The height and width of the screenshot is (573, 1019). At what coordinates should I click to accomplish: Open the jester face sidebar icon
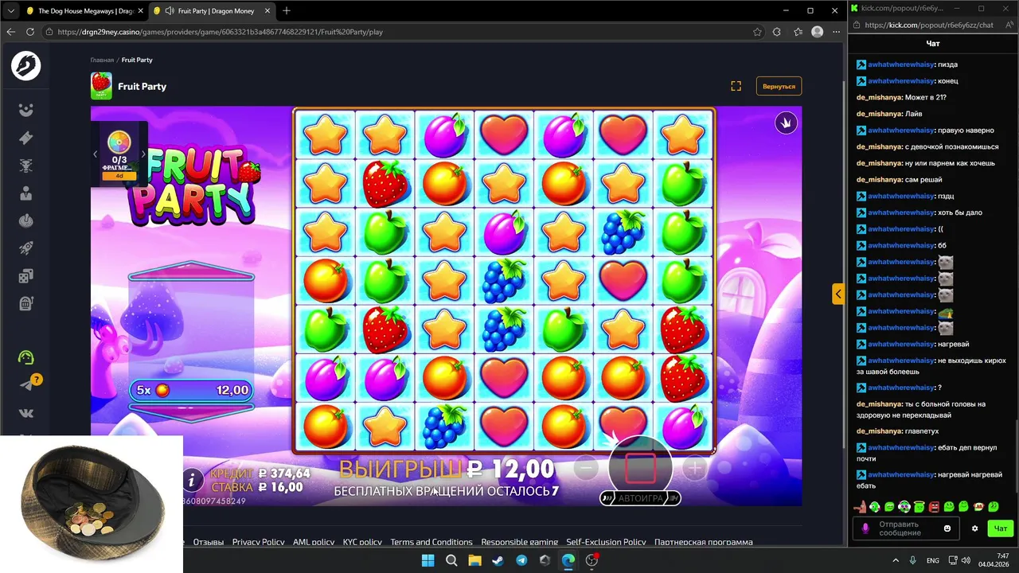(x=26, y=111)
